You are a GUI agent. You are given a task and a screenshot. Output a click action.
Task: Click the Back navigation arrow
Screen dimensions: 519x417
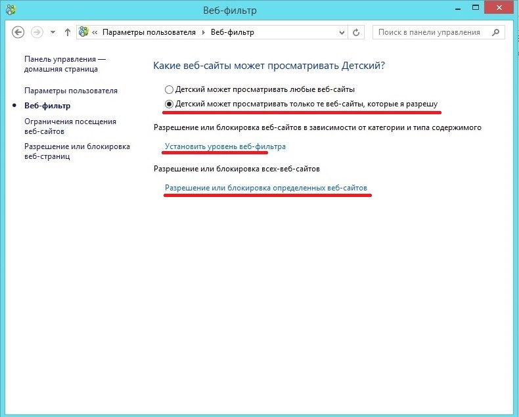[x=18, y=32]
